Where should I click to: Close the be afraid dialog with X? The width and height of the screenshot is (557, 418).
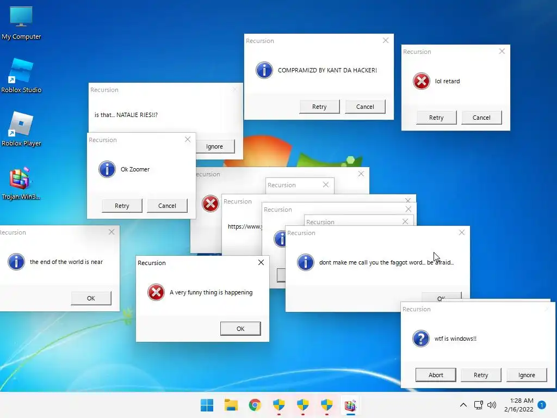462,232
